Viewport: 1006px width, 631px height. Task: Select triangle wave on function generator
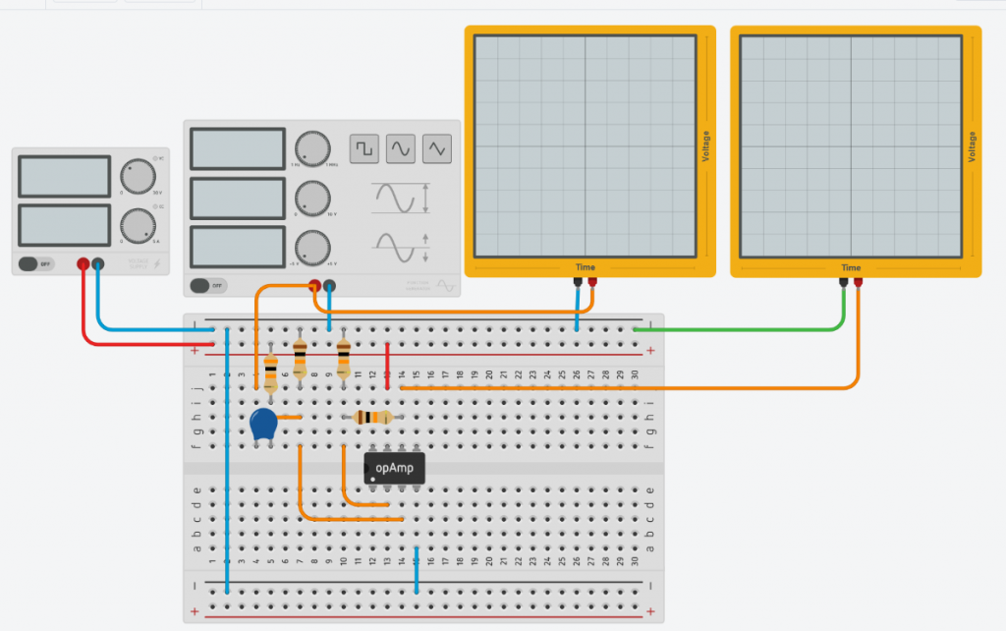click(437, 148)
